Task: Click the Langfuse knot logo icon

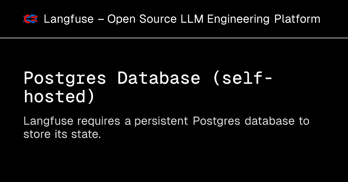Action: click(x=31, y=19)
